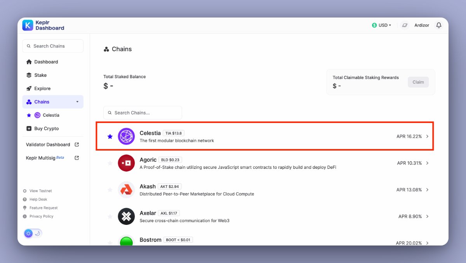This screenshot has height=263, width=466.
Task: Click the Celestia chain logo
Action: [126, 137]
